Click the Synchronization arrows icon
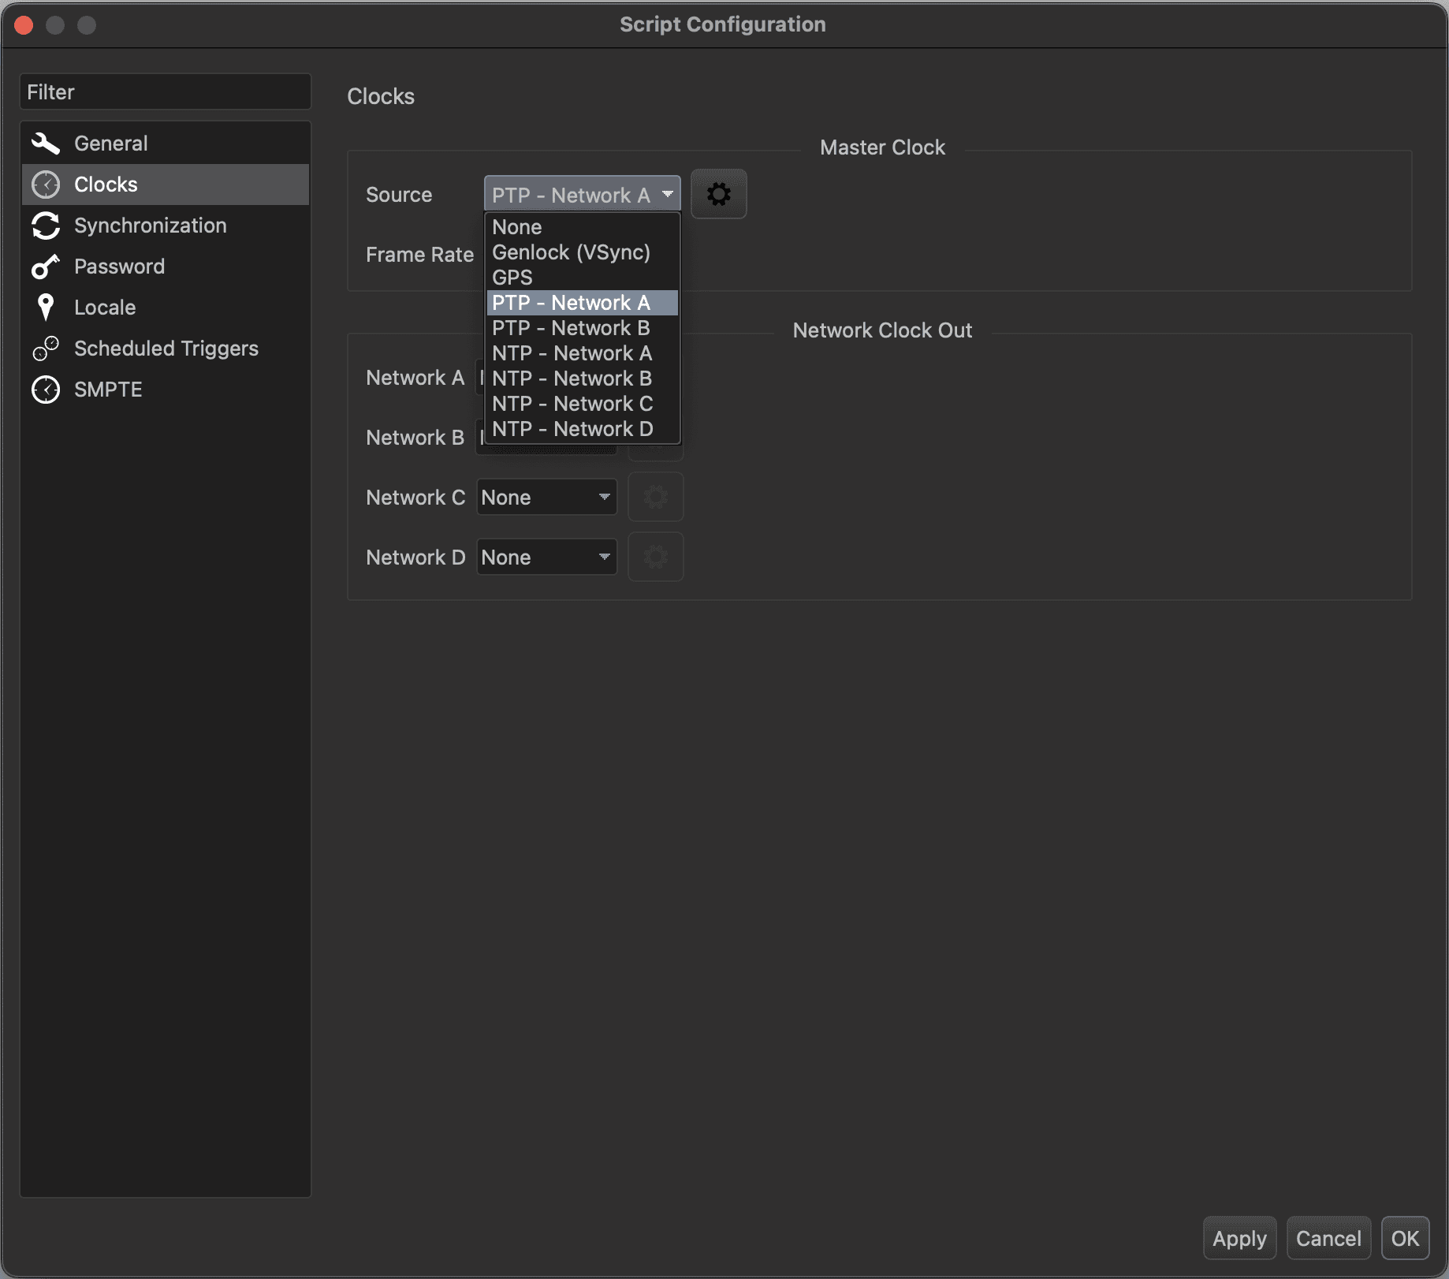The width and height of the screenshot is (1449, 1279). (46, 226)
